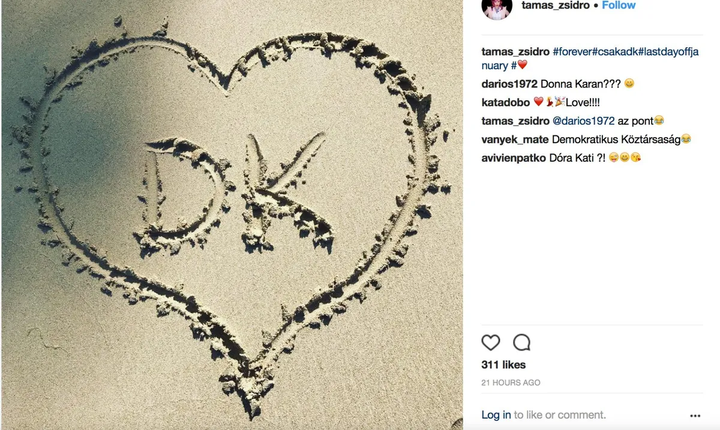Open tamas_zsidro name in the caption
The width and height of the screenshot is (720, 430).
coord(515,52)
